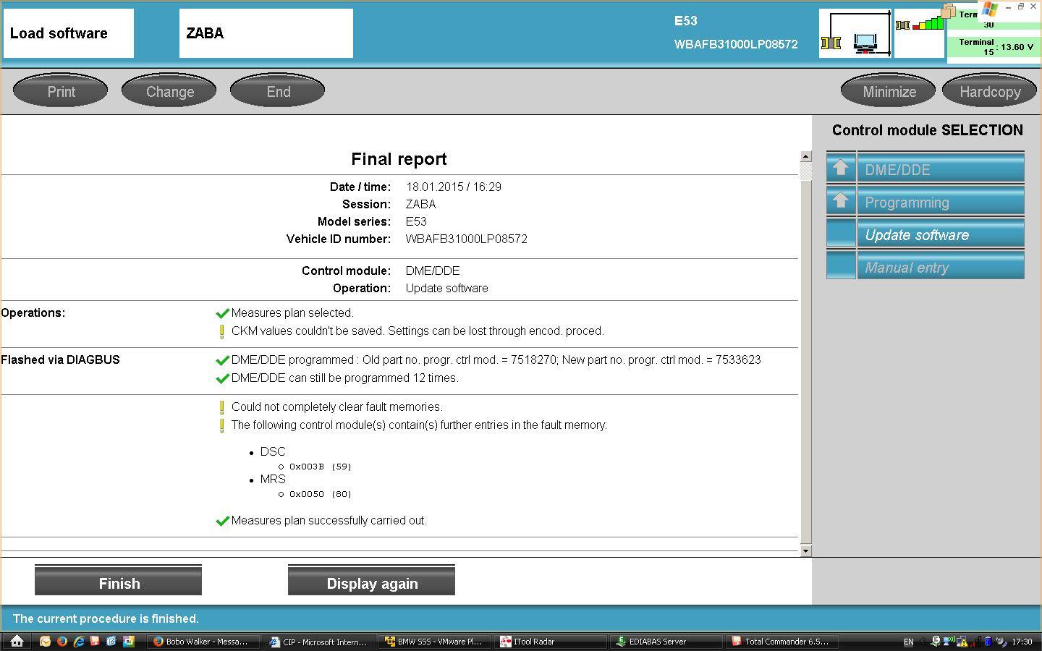This screenshot has width=1042, height=651.
Task: Click the report scrollbar up arrow
Action: tap(805, 157)
